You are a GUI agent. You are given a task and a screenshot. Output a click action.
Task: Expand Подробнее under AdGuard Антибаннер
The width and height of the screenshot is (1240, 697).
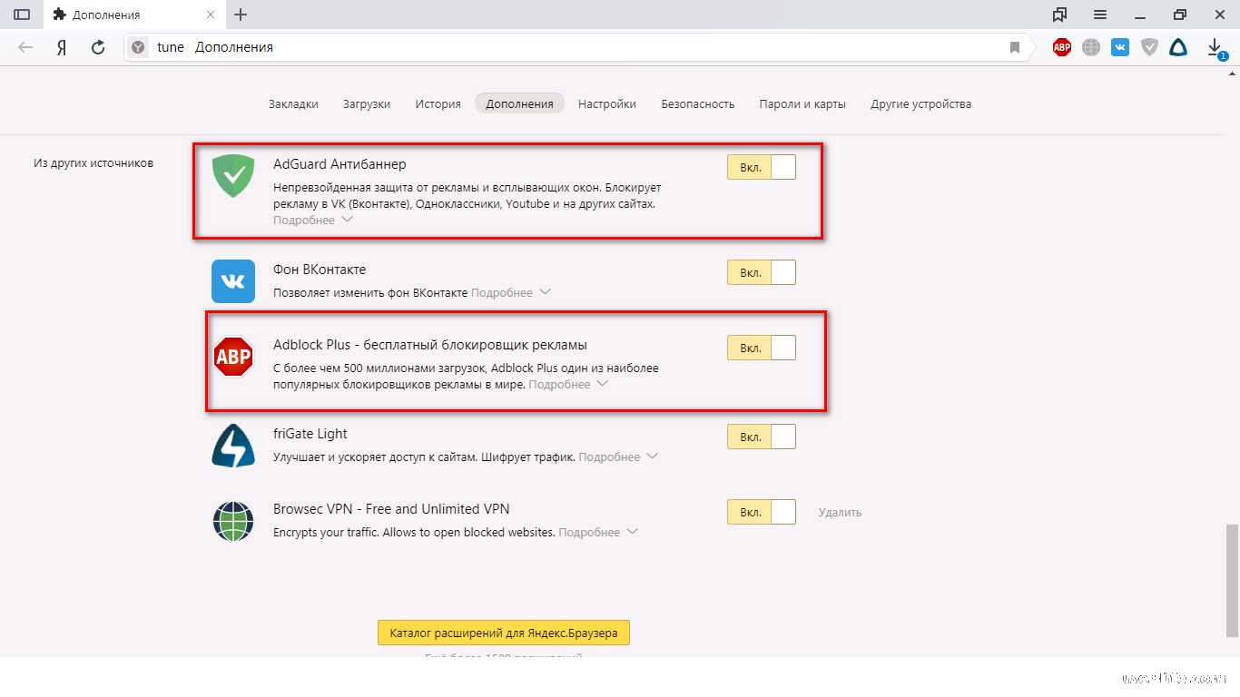tap(312, 220)
